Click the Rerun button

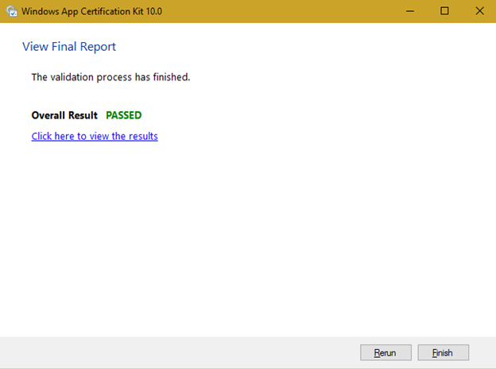point(386,352)
